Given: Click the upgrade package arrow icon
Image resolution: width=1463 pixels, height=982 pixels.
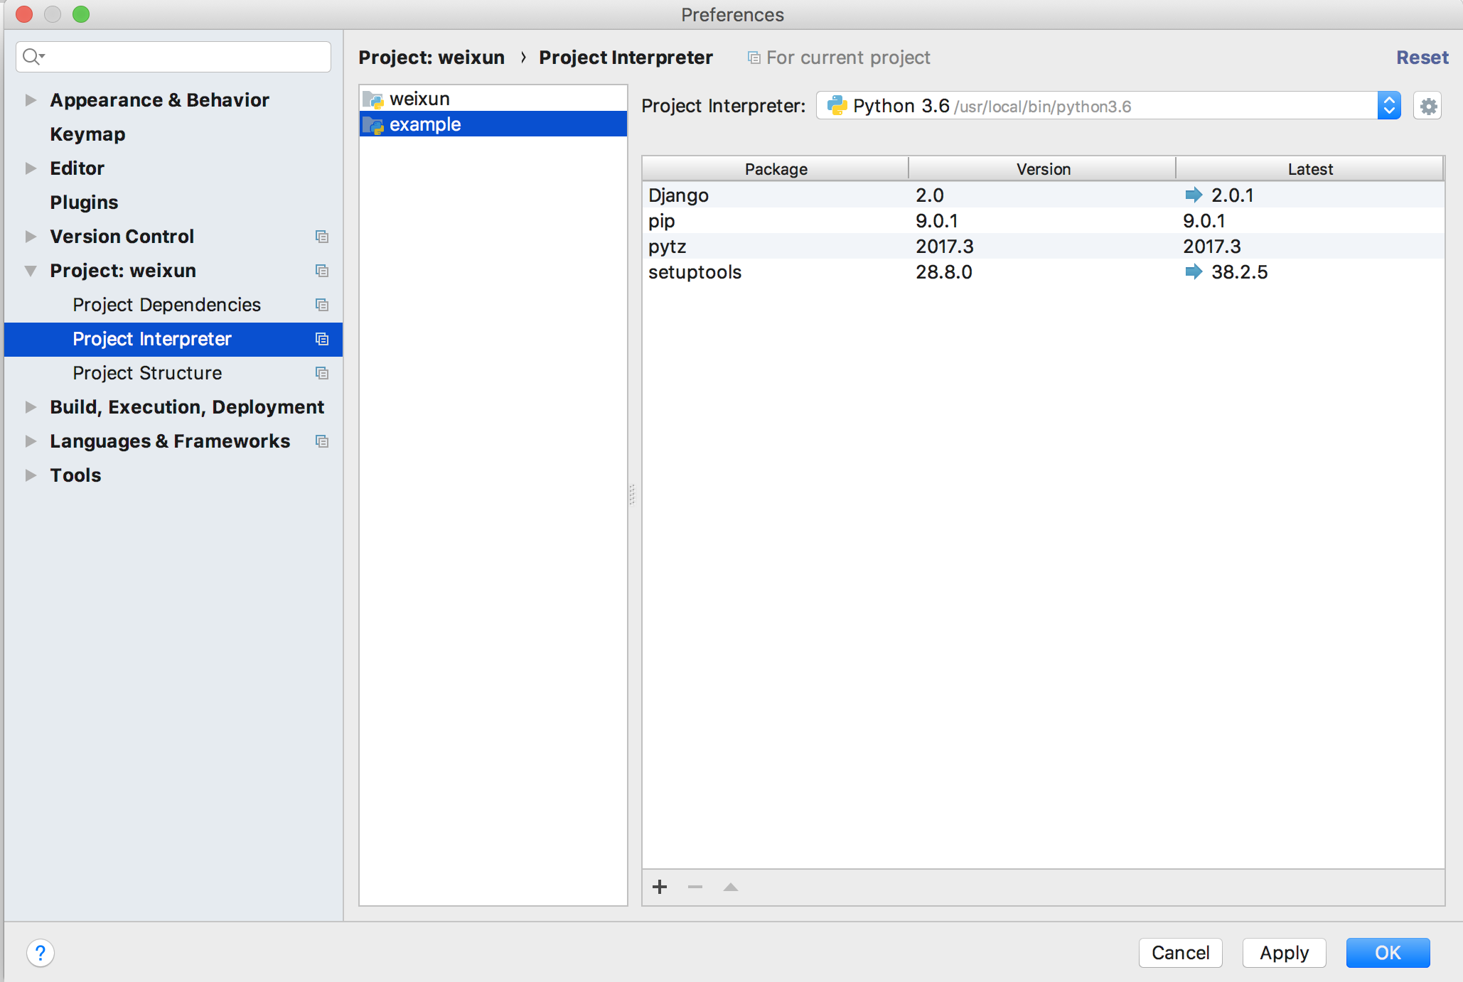Looking at the screenshot, I should [730, 887].
